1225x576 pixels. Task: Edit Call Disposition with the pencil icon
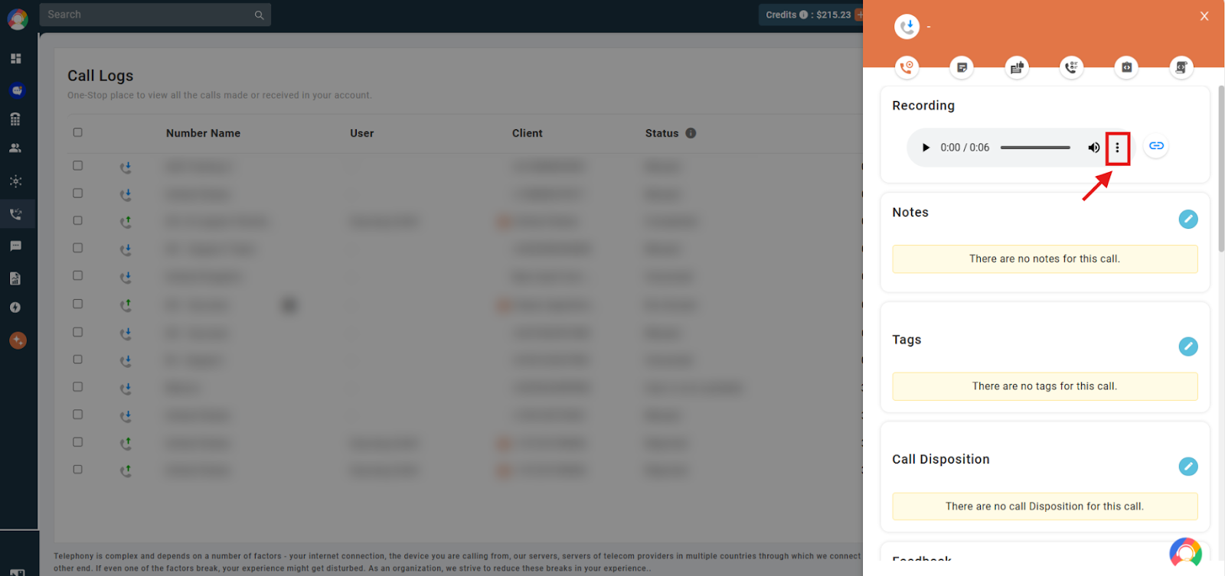[1188, 467]
